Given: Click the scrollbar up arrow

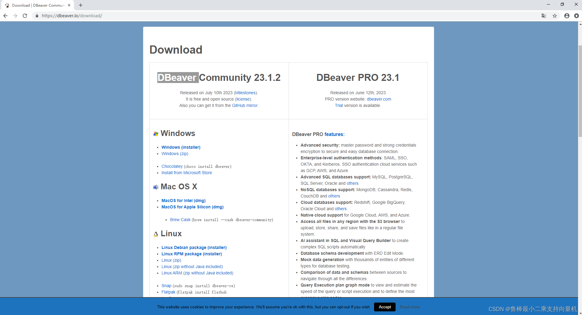Looking at the screenshot, I should 580,24.
